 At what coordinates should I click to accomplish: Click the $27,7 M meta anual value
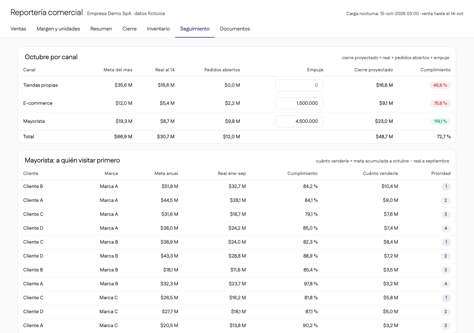click(170, 312)
